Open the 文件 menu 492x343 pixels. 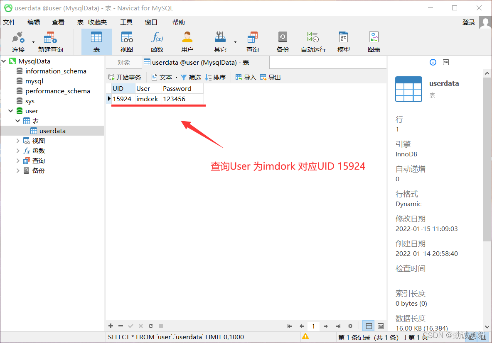pyautogui.click(x=9, y=22)
